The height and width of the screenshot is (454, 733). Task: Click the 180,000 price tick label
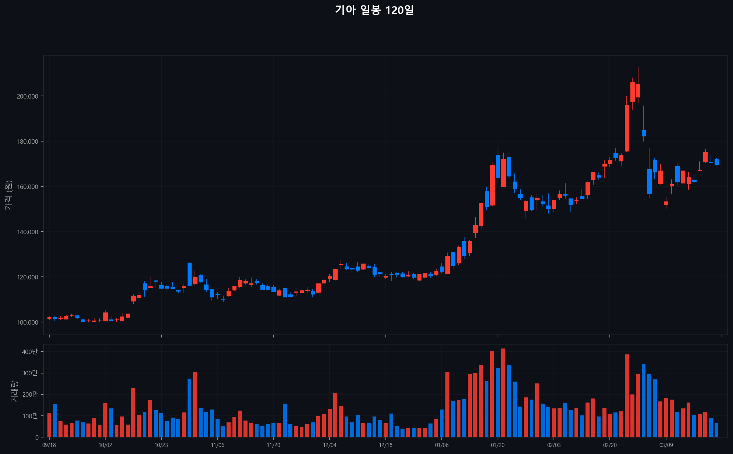pos(28,142)
